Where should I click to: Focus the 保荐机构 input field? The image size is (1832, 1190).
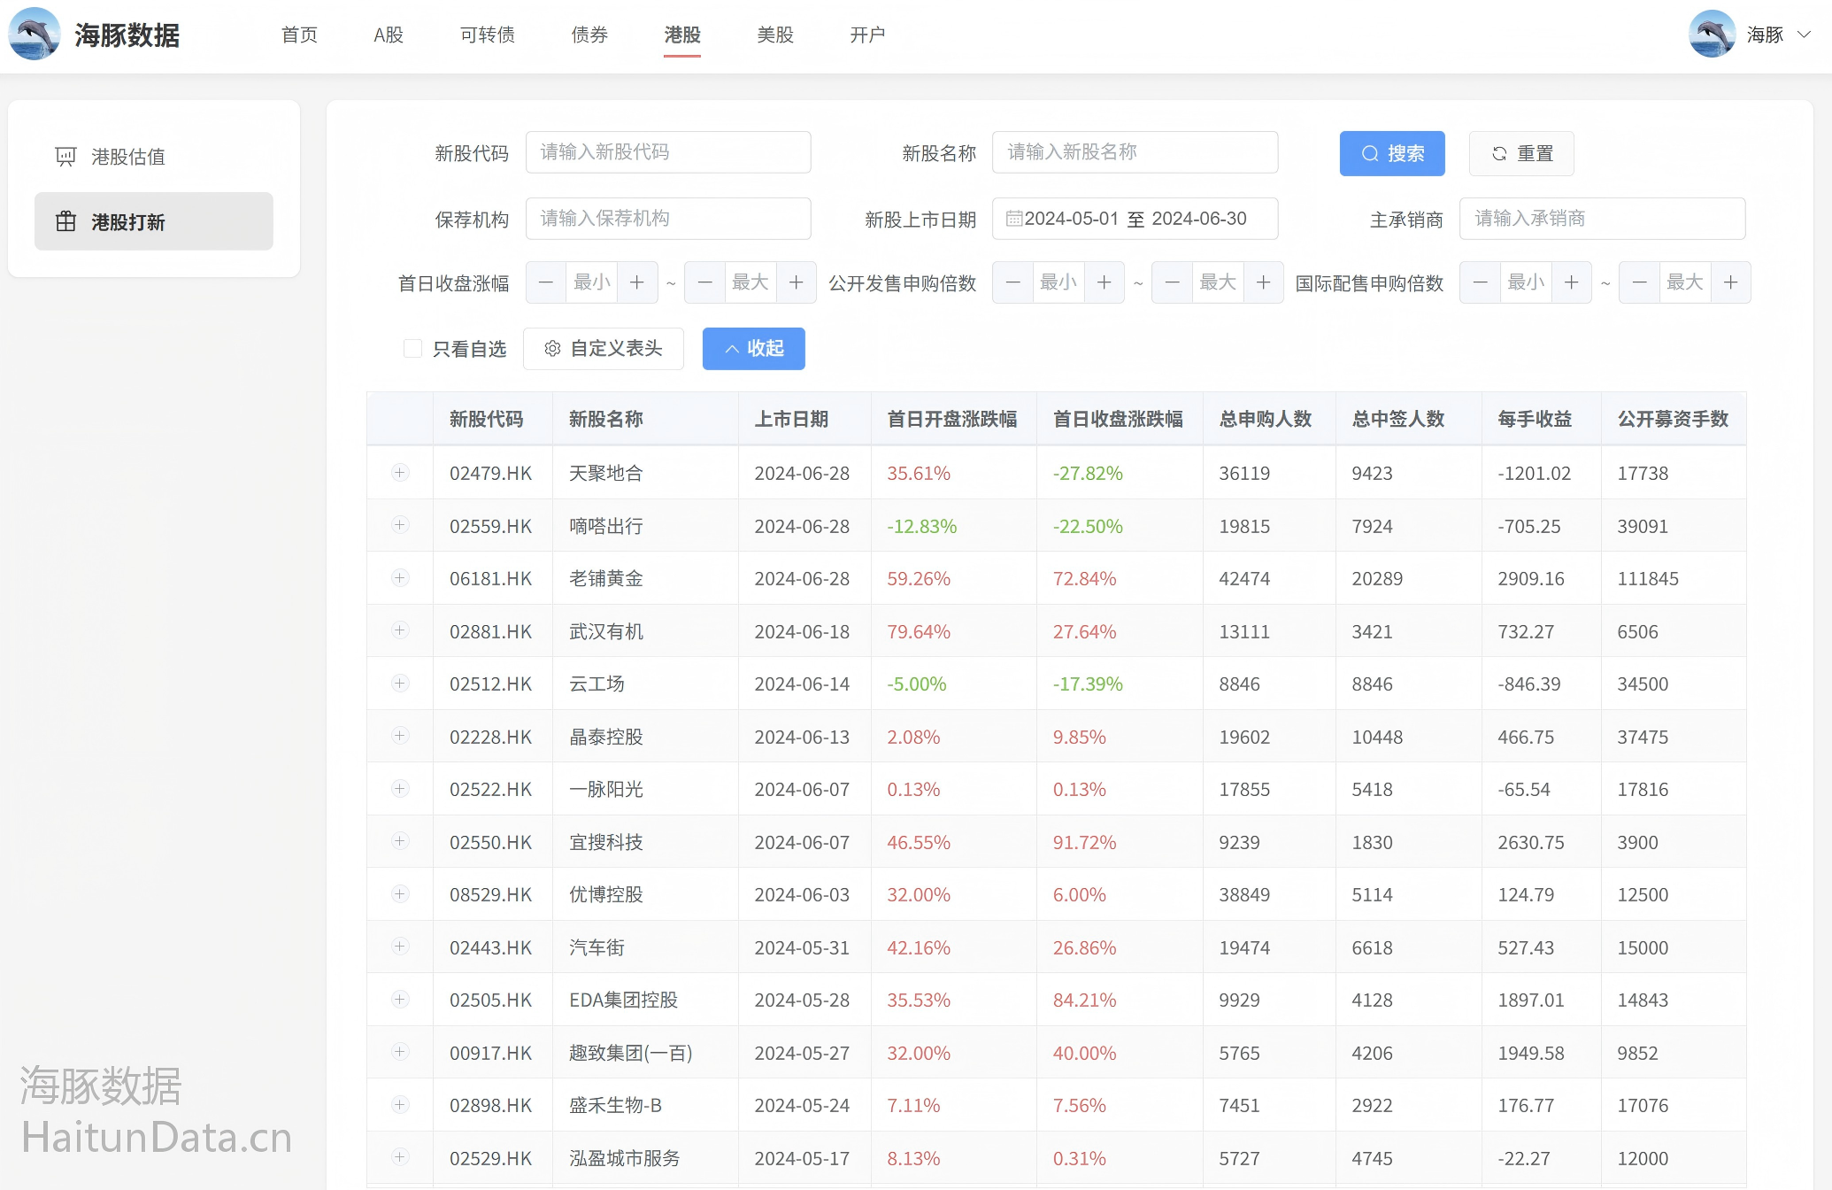point(668,219)
